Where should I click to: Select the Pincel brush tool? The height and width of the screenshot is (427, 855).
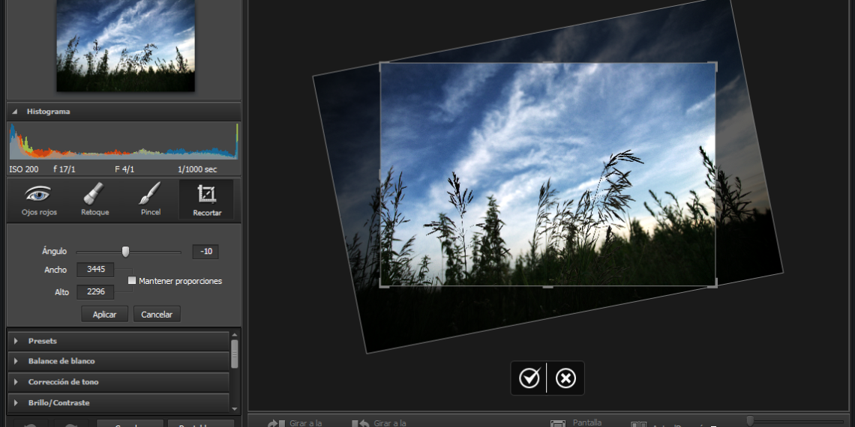pos(151,199)
